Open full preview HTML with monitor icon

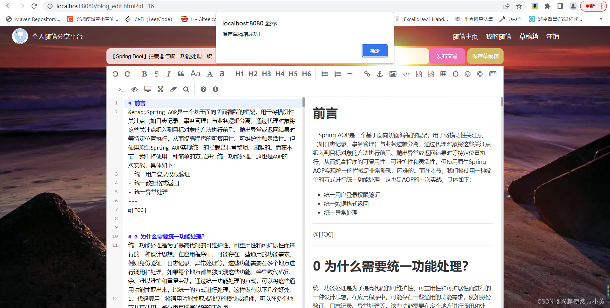pyautogui.click(x=148, y=89)
